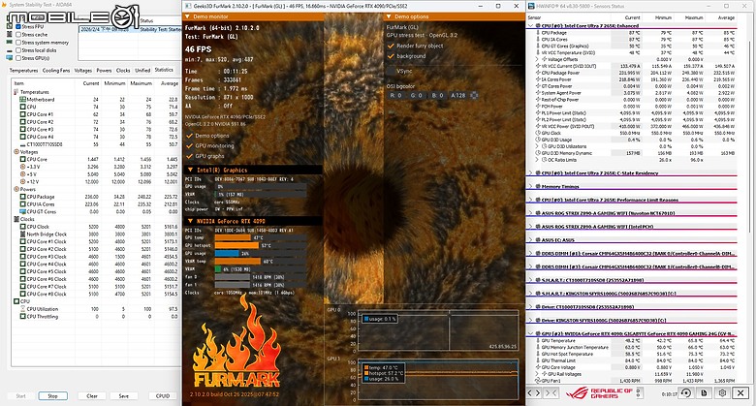Click the CT1000T710SSD8 drive icon in AIDA64
Image resolution: width=756 pixels, height=406 pixels.
[x=22, y=144]
